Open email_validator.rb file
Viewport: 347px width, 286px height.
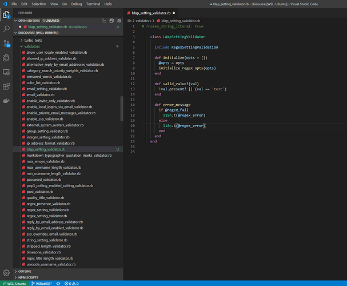click(41, 95)
